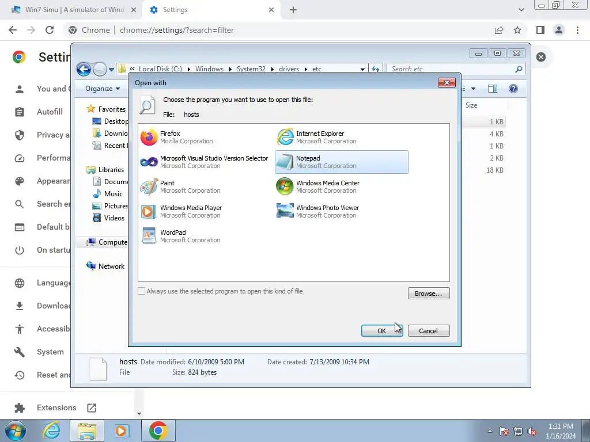Screen dimensions: 590x442
Task: Toggle the Explorer preview pane
Action: [x=493, y=89]
